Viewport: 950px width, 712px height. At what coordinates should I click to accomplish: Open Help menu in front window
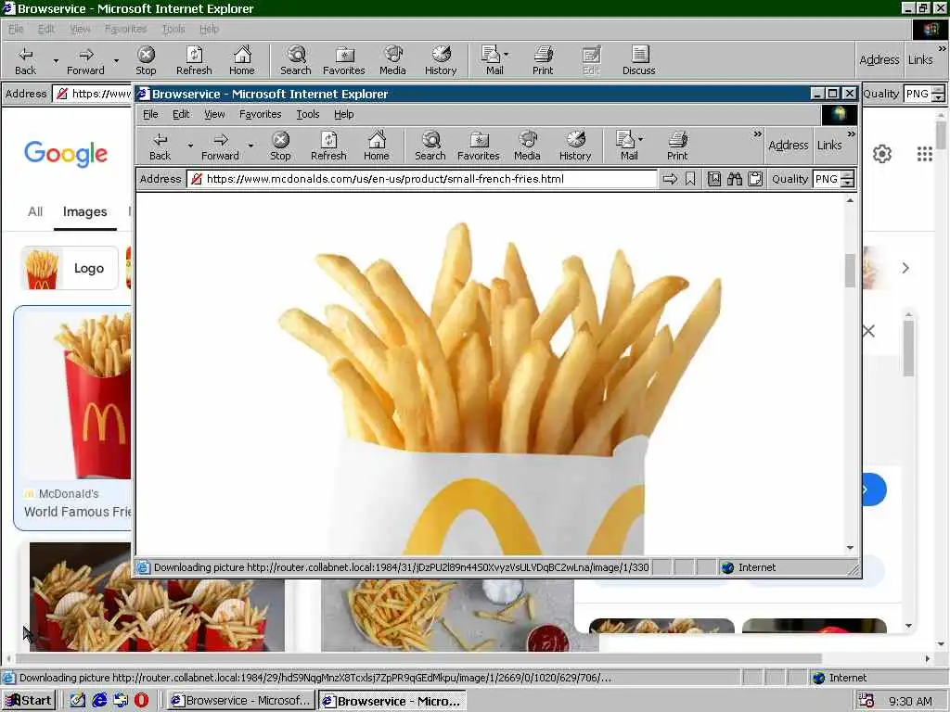[343, 114]
